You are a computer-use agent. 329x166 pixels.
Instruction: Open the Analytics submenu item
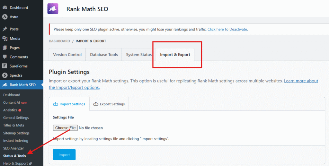pos(10,110)
